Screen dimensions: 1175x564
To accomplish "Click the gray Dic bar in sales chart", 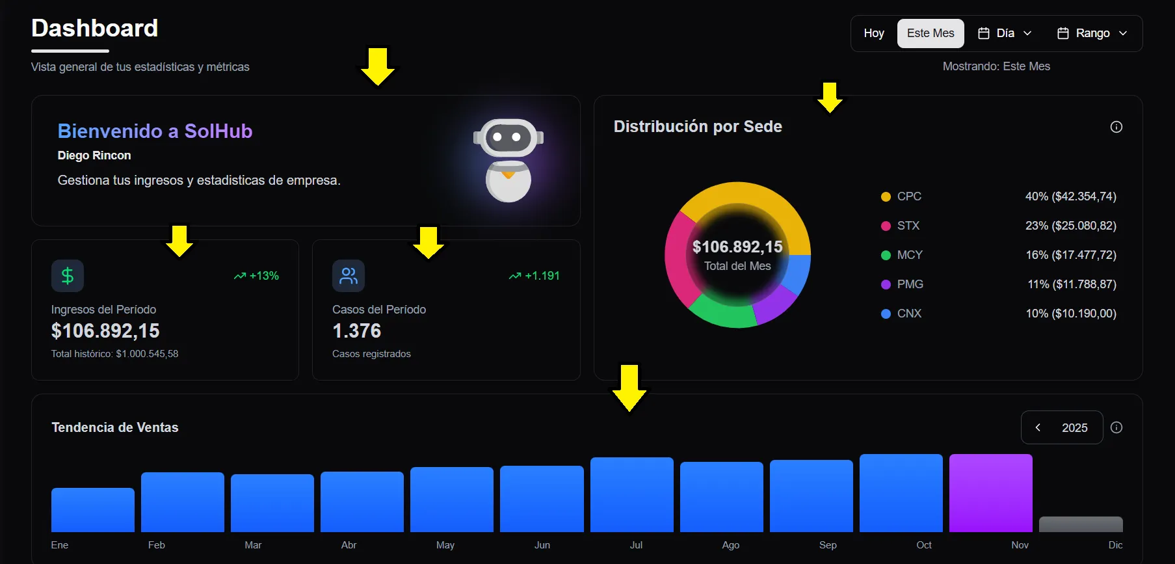I will click(1081, 524).
